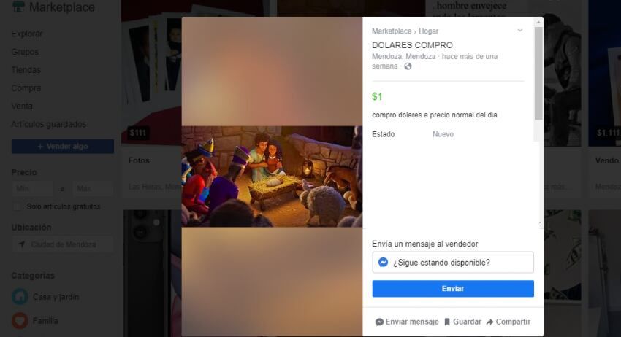Enable Solo artículos gratuitos checkbox
Viewport: 621px width, 337px height.
(x=19, y=207)
